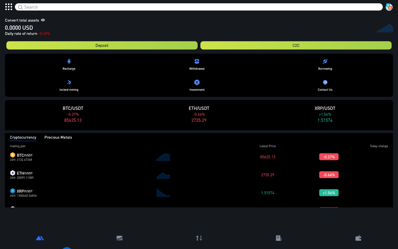Click the Recharge rocket icon

point(69,61)
